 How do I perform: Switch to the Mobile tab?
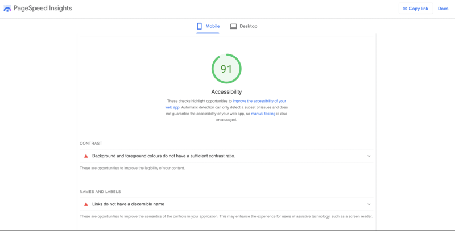[x=208, y=26]
